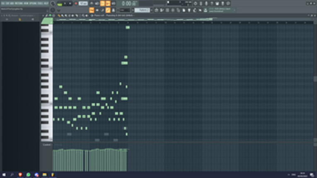The width and height of the screenshot is (317, 178).
Task: Click the red record button
Action: point(76,3)
